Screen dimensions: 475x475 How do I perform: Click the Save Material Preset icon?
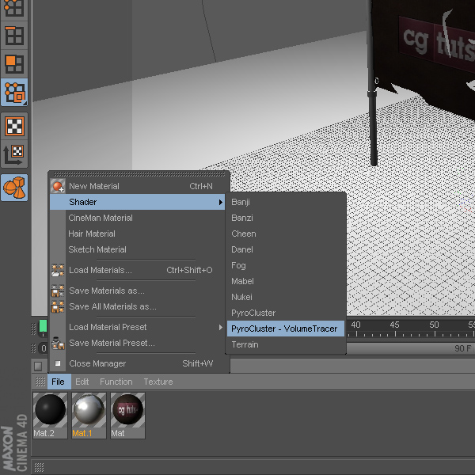tap(58, 343)
